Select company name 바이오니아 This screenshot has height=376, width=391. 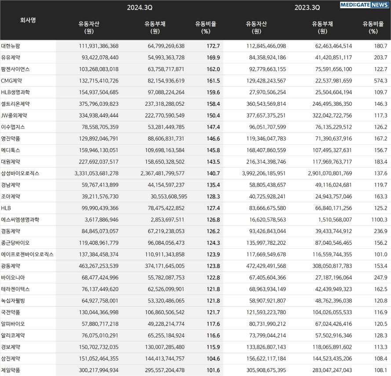pos(13,278)
